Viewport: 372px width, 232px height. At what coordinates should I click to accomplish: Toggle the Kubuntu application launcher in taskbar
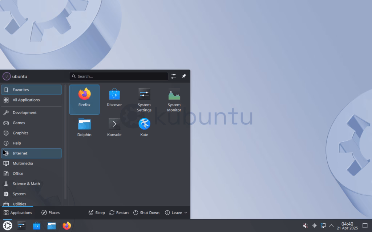7,225
